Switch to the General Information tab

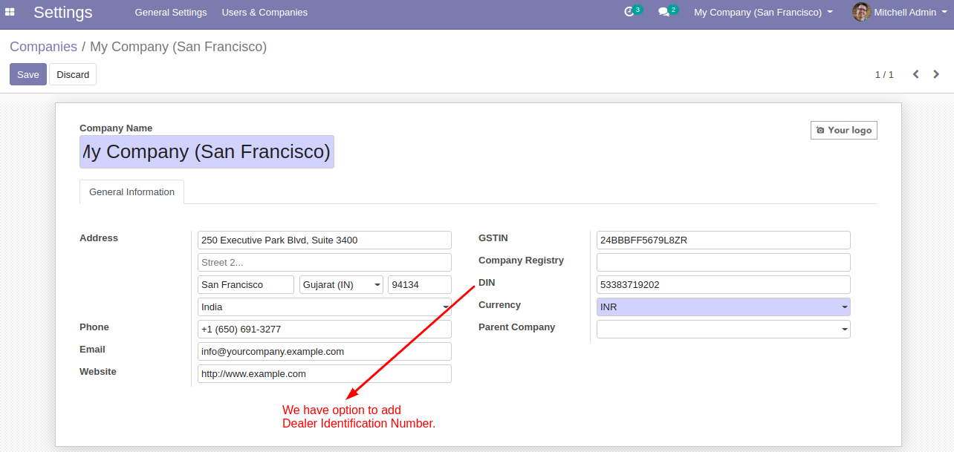[x=132, y=191]
